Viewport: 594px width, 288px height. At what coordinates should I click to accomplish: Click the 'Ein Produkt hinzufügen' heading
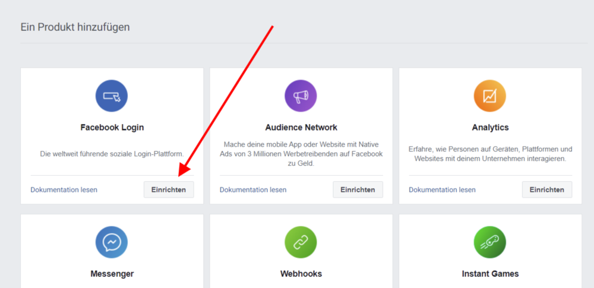pos(75,27)
